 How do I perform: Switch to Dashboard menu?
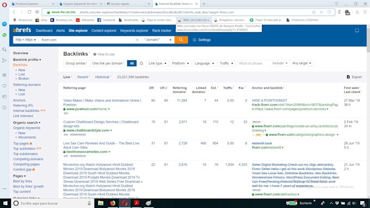pyautogui.click(x=44, y=30)
